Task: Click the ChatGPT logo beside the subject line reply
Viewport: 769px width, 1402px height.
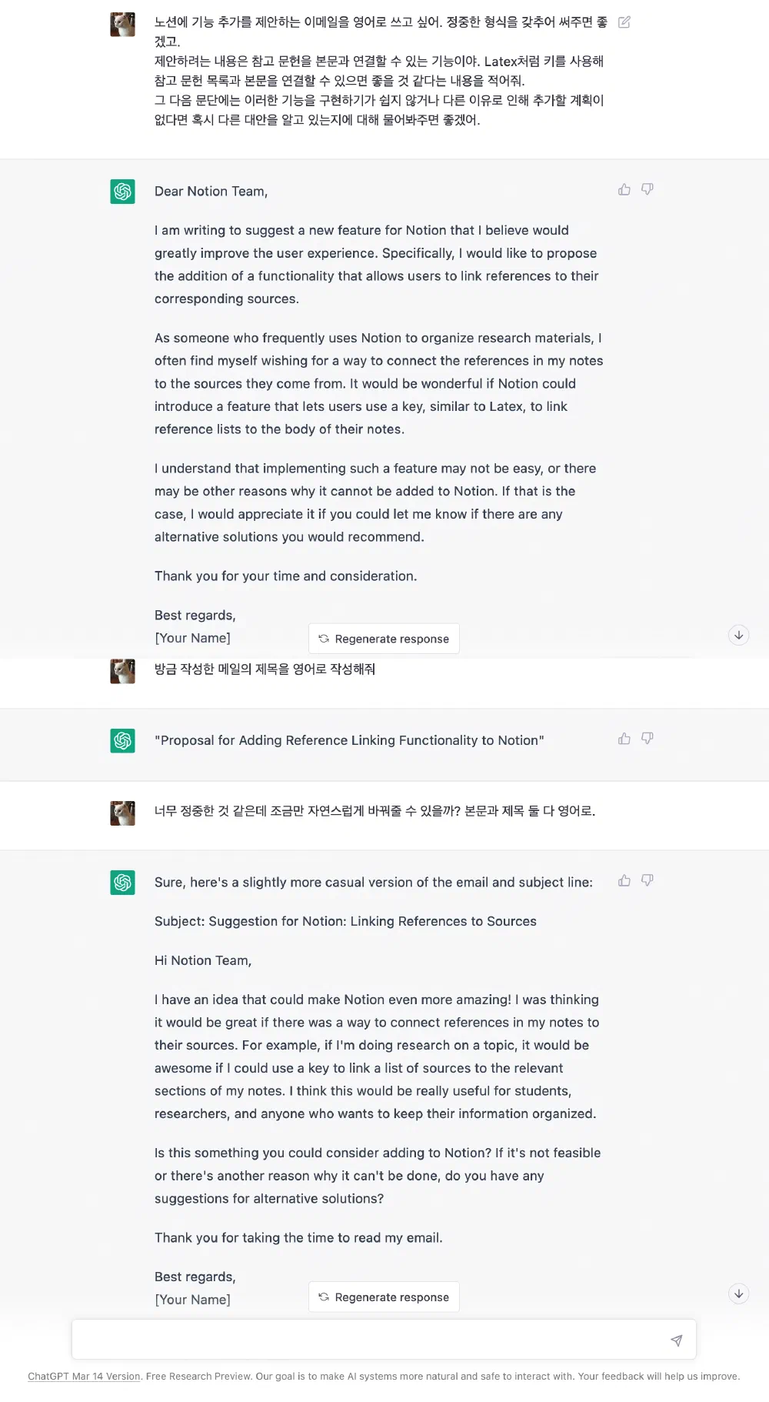Action: [x=122, y=739]
